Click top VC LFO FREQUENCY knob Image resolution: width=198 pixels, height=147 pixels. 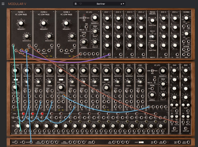[95, 18]
